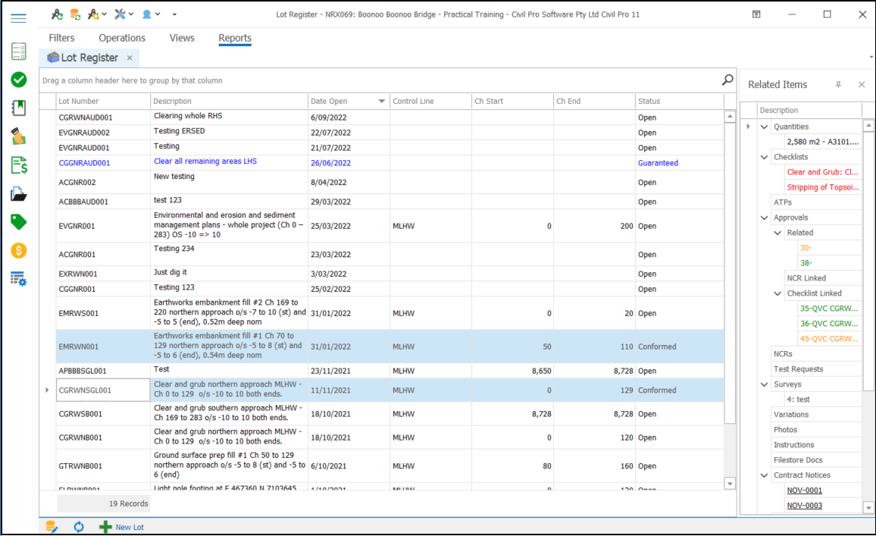
Task: Select the green checklists icon in sidebar
Action: tap(19, 79)
